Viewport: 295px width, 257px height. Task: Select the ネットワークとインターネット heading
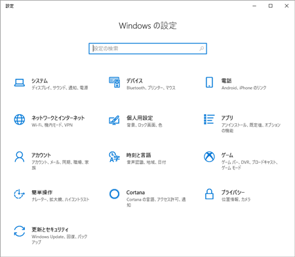(58, 118)
